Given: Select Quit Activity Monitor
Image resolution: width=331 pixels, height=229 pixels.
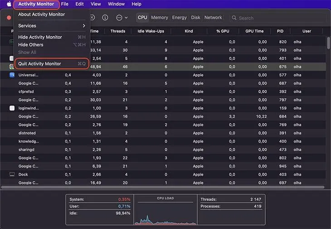Looking at the screenshot, I should point(52,64).
